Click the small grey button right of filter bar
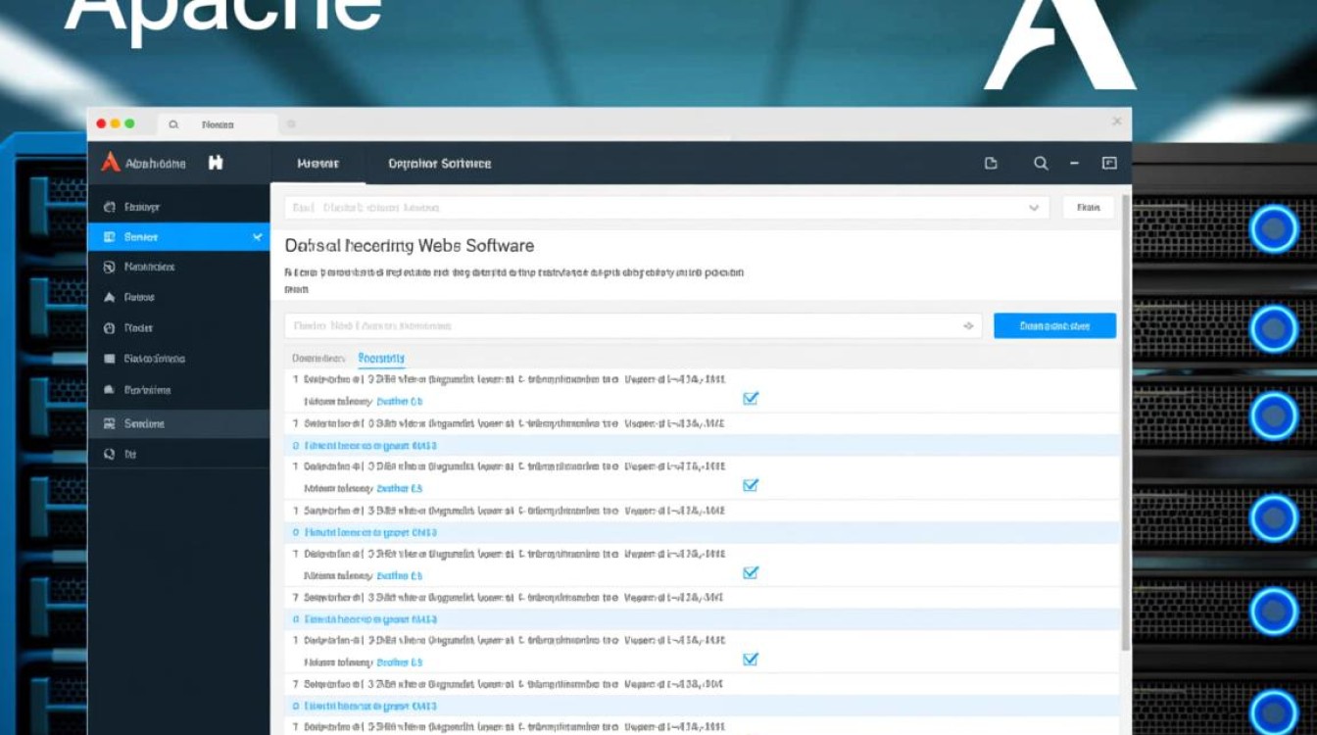The image size is (1317, 735). [1088, 208]
